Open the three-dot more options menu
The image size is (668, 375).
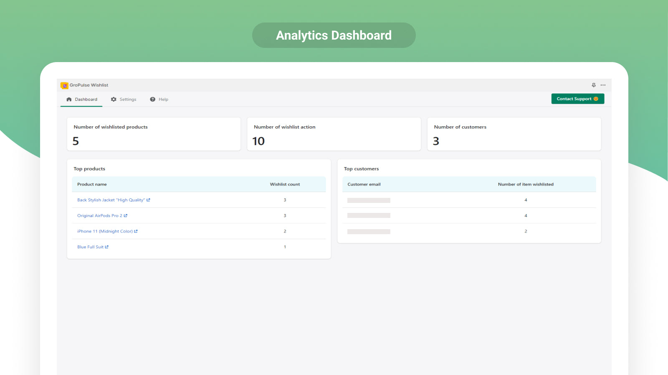[603, 85]
